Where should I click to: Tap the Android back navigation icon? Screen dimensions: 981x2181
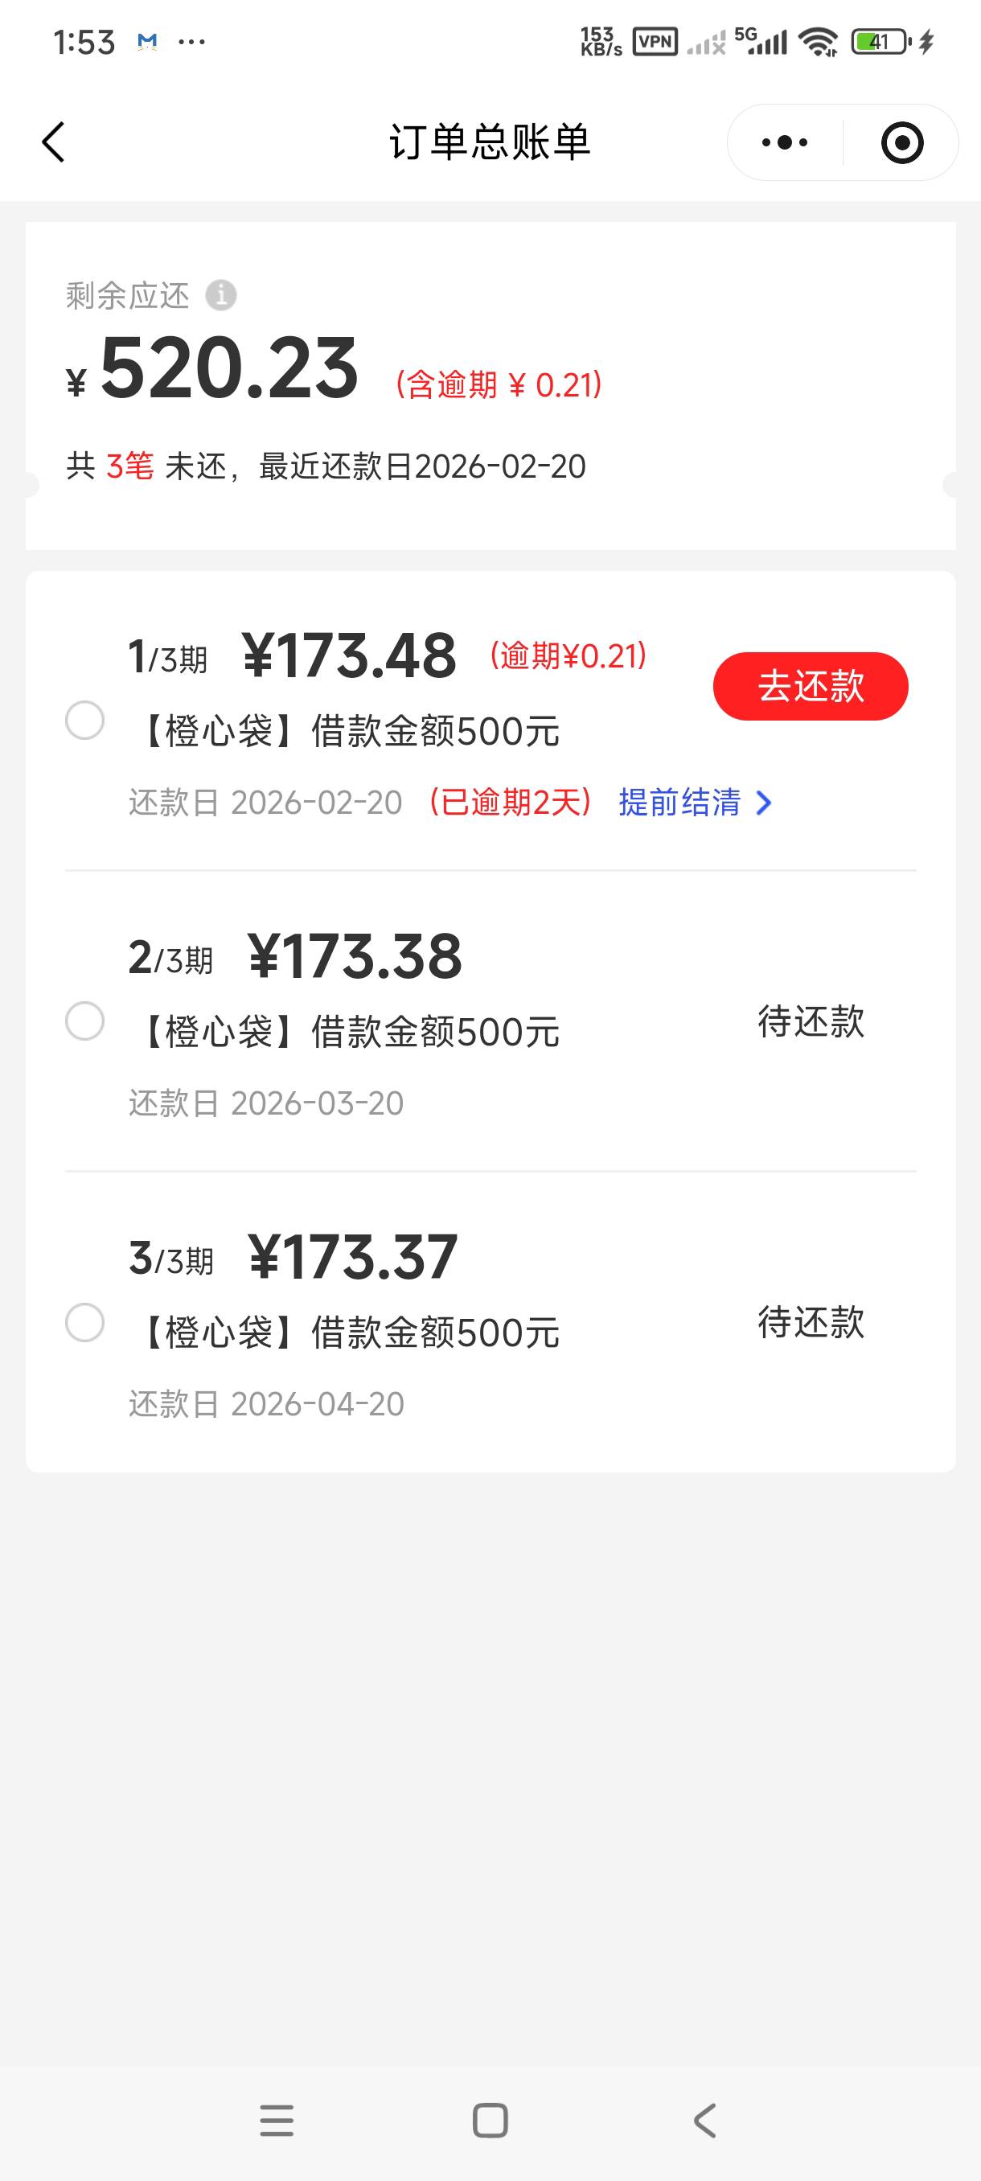point(704,2121)
